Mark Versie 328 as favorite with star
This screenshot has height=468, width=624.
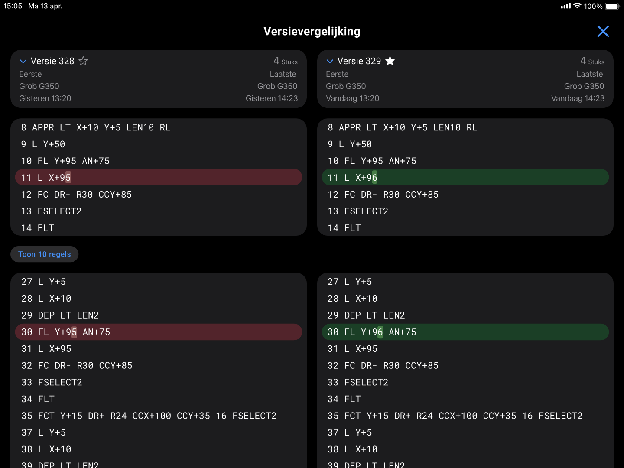[x=83, y=61]
